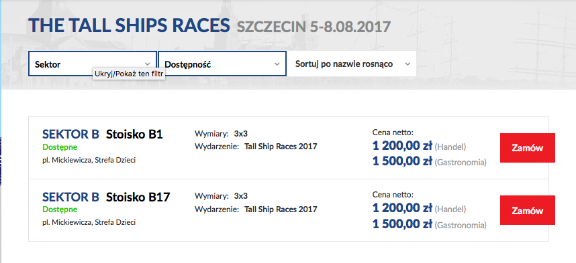Click the Stoisko B17 title
The height and width of the screenshot is (263, 576).
point(138,197)
